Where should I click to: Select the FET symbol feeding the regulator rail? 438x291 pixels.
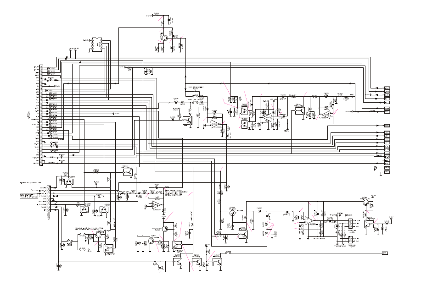pos(232,214)
